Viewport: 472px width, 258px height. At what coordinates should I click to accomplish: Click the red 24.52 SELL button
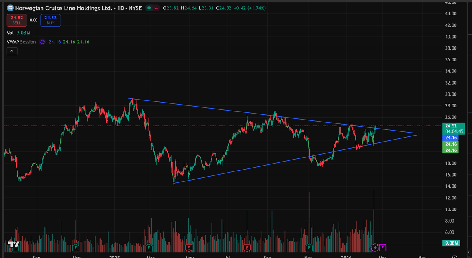click(x=17, y=20)
